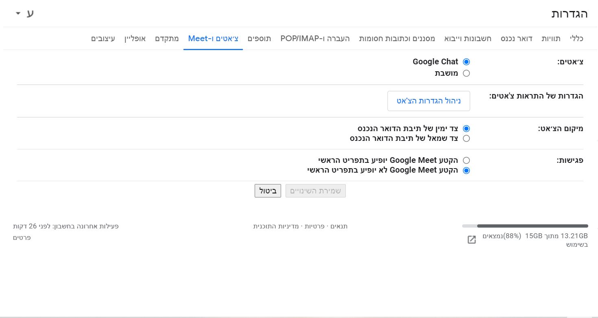The width and height of the screenshot is (598, 318).
Task: Click the ע input tools icon
Action: [30, 13]
